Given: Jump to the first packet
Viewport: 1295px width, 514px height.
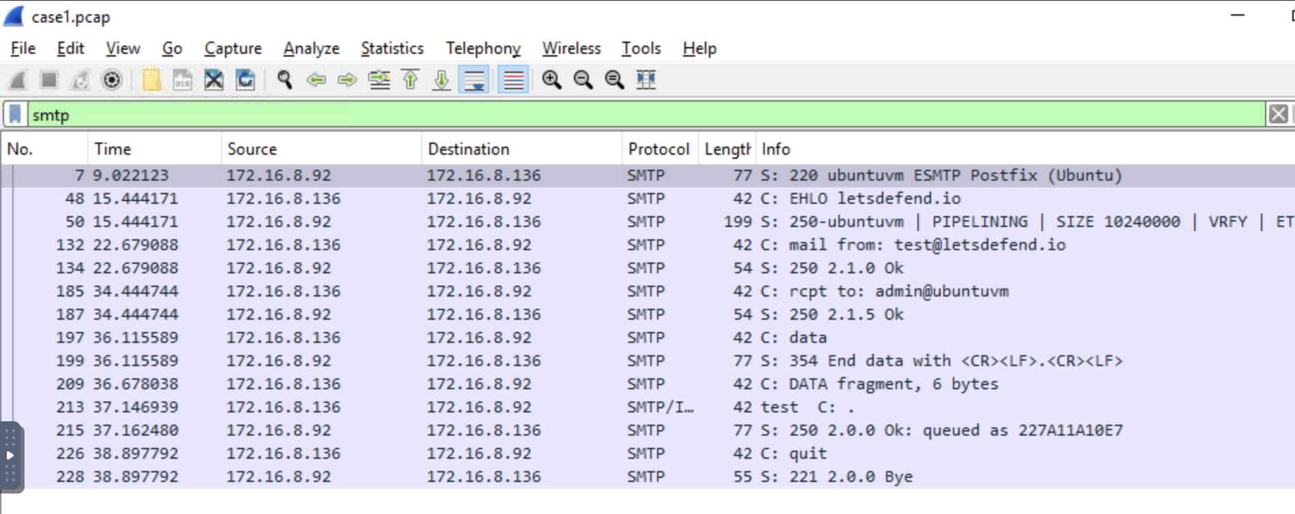Looking at the screenshot, I should pos(410,80).
